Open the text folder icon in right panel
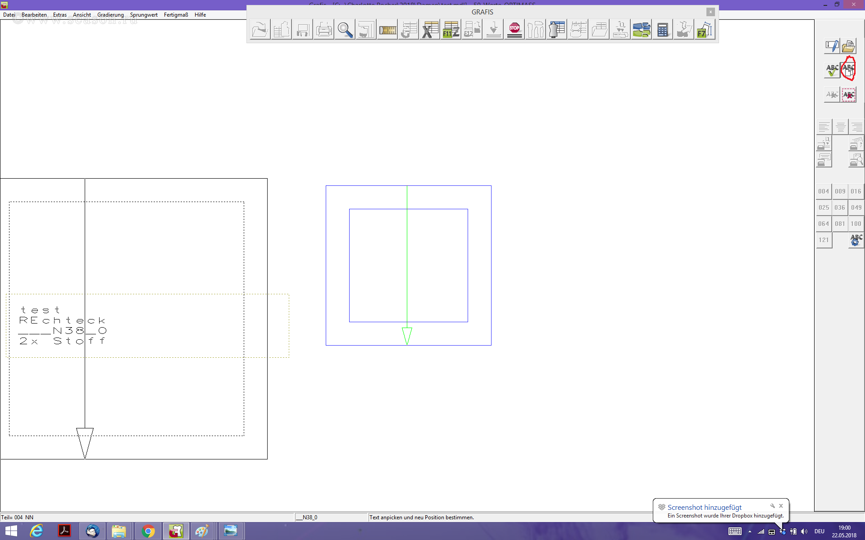Viewport: 865px width, 540px height. (x=848, y=46)
